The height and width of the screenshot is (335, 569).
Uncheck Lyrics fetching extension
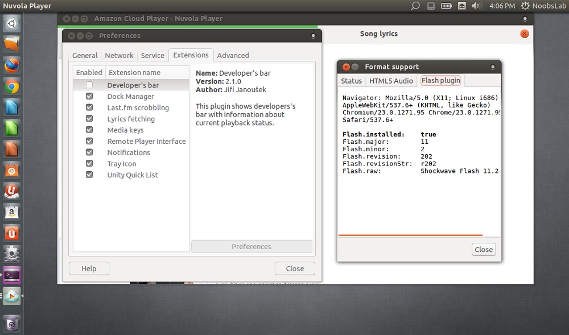pyautogui.click(x=89, y=118)
